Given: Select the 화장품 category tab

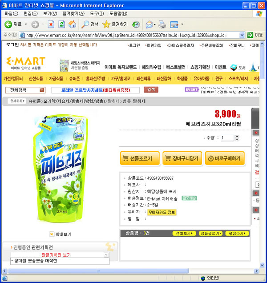Looking at the screenshot, I should (x=182, y=78).
